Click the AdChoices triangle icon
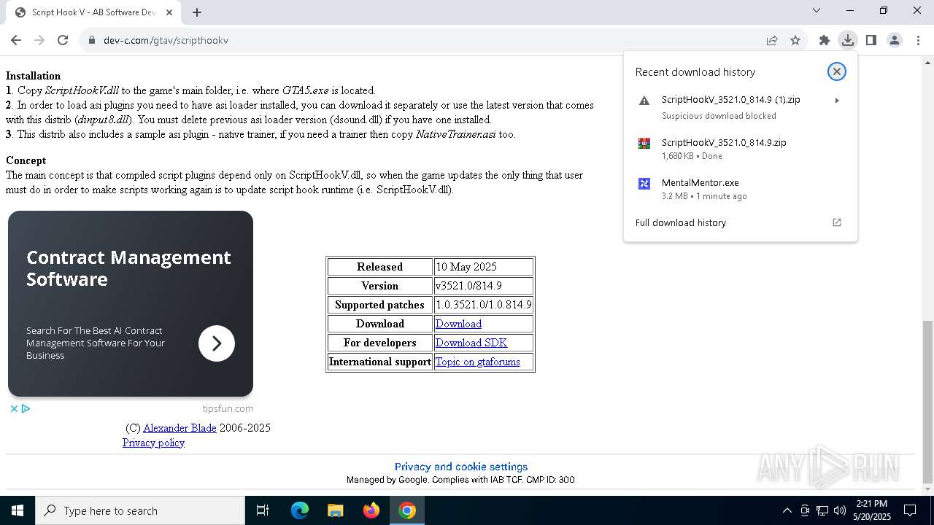934x525 pixels. coord(26,409)
